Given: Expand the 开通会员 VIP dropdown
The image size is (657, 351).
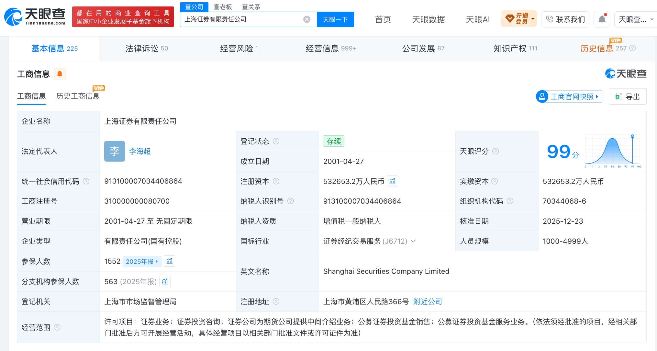Looking at the screenshot, I should pyautogui.click(x=519, y=19).
